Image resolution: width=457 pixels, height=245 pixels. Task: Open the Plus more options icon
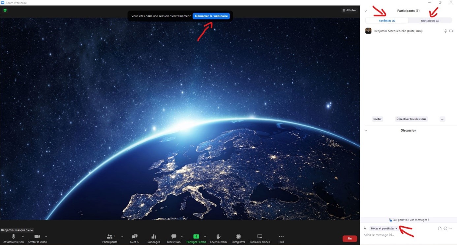(x=281, y=237)
